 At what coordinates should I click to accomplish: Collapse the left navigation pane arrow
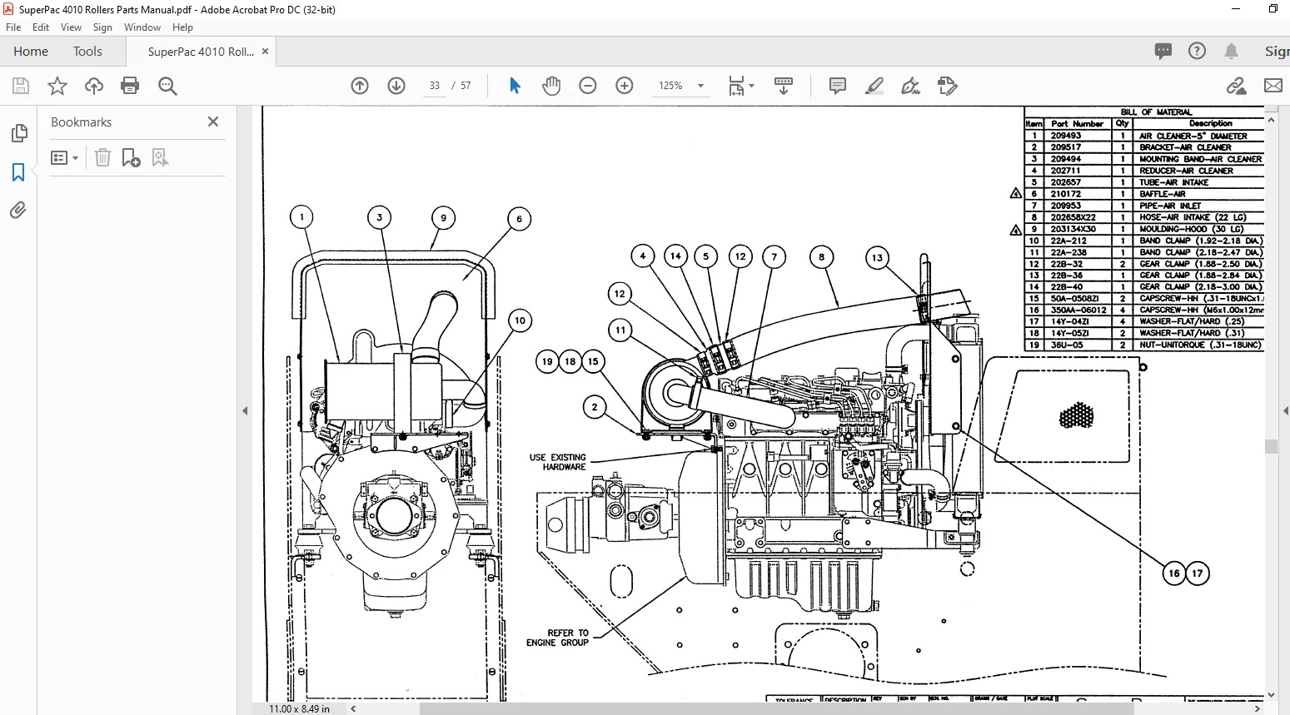245,410
